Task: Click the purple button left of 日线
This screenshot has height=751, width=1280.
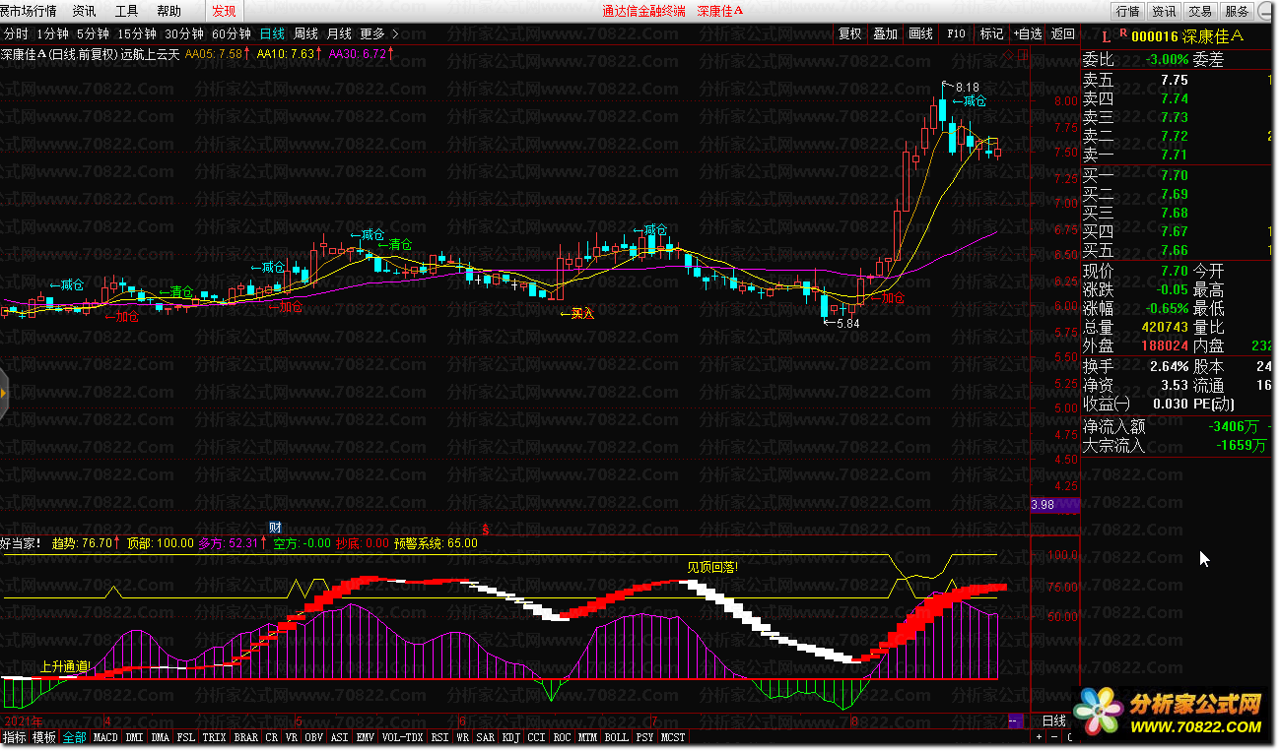Action: tap(1014, 721)
